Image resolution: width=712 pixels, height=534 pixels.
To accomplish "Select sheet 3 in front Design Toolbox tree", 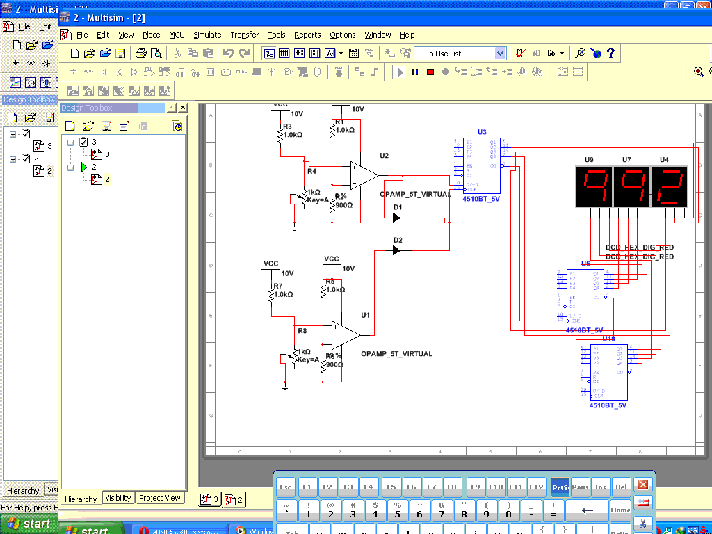I will 100,155.
